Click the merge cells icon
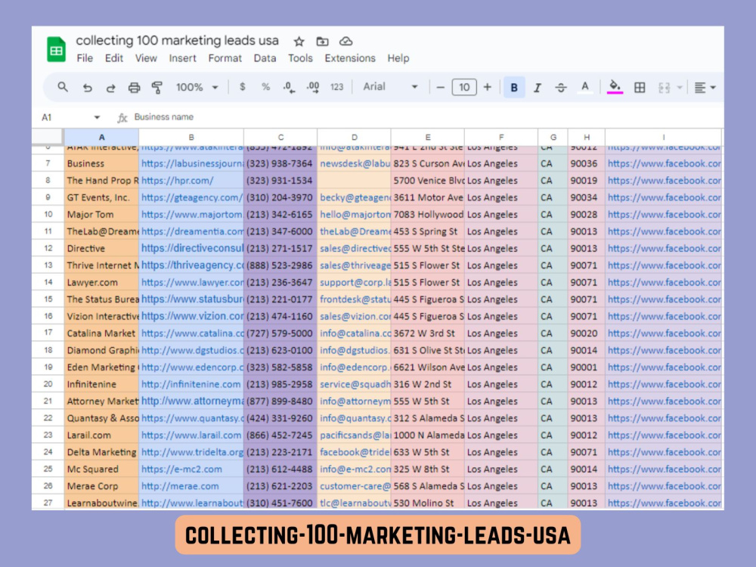 (x=664, y=87)
